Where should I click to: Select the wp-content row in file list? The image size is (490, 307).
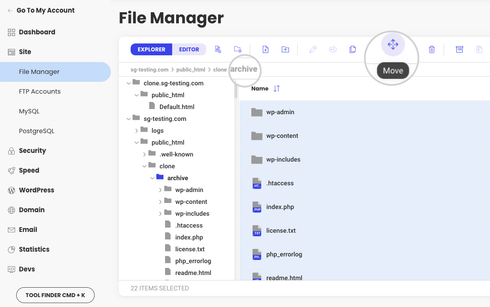tap(365, 136)
